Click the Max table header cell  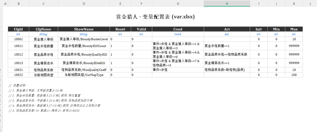[x=294, y=29]
